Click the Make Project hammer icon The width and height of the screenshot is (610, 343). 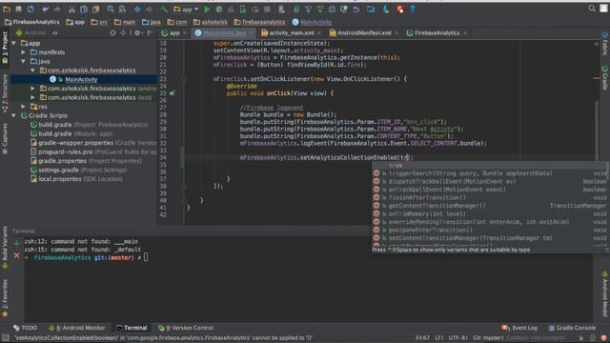tap(164, 9)
